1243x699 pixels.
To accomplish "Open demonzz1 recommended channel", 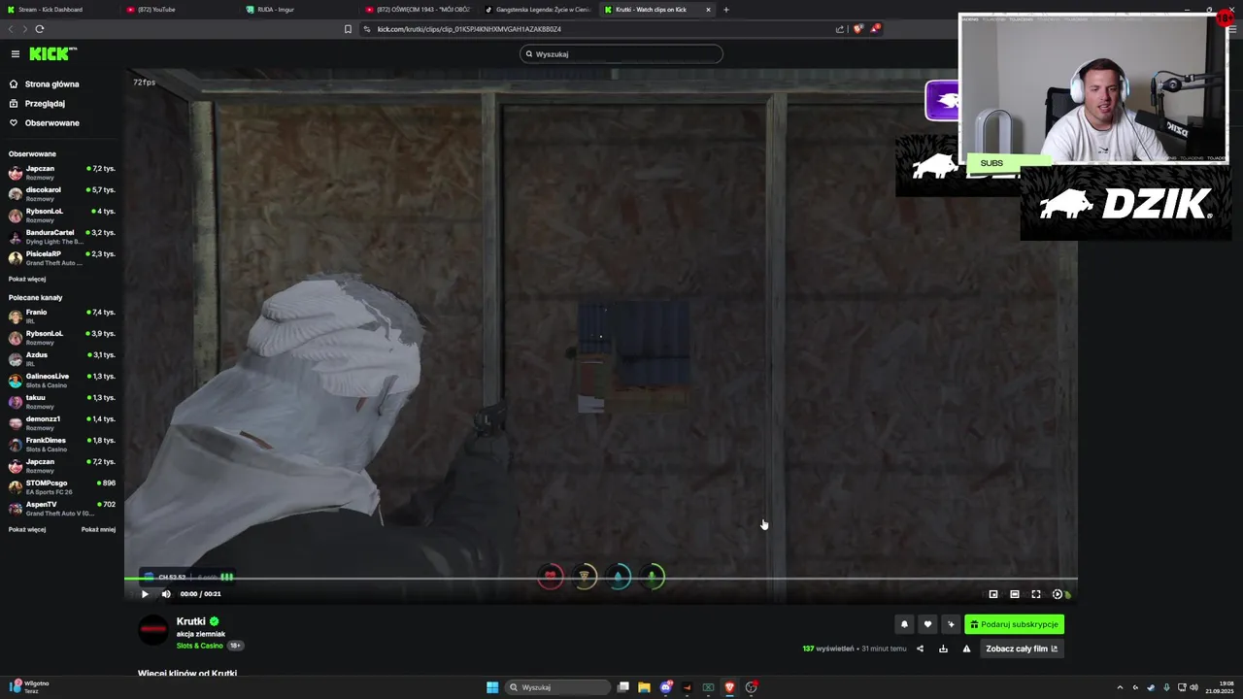I will tap(62, 423).
